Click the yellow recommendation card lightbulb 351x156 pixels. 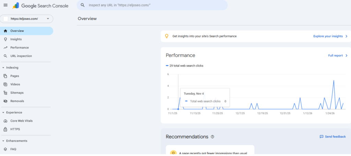(x=173, y=153)
